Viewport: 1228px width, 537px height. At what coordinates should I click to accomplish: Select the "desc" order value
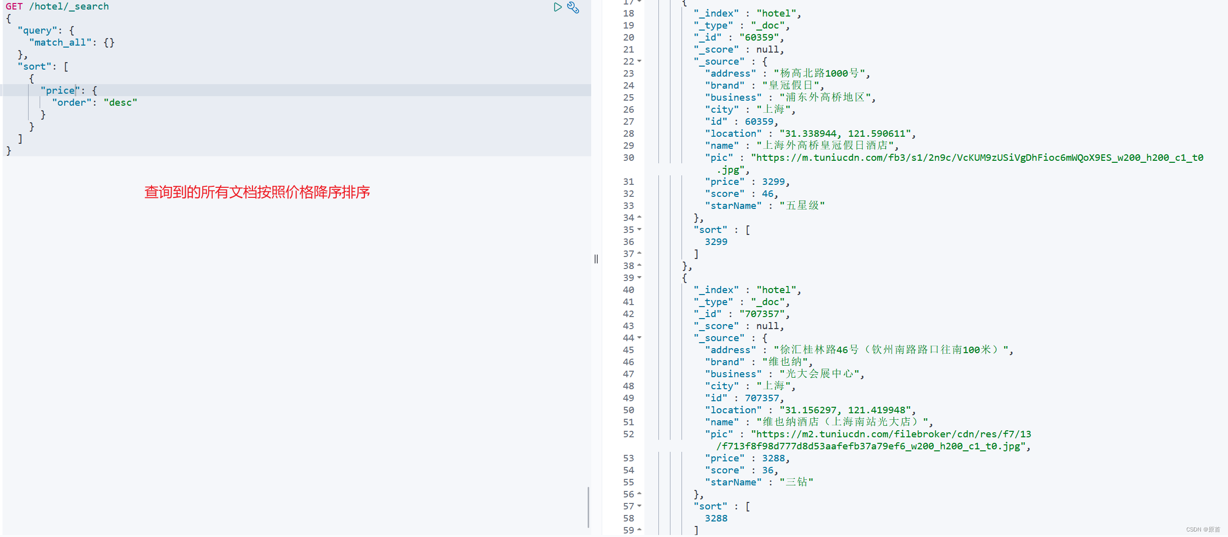(x=120, y=103)
